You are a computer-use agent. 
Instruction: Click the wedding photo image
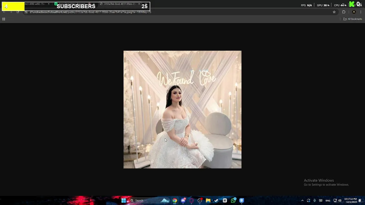(182, 110)
